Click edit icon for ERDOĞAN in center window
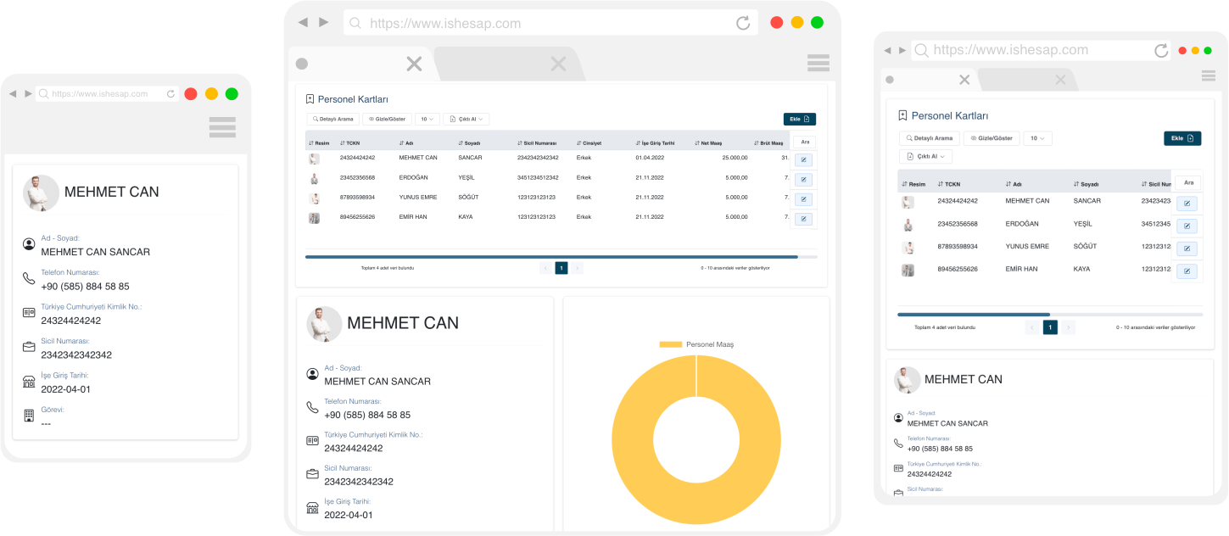This screenshot has height=536, width=1229. (x=803, y=179)
